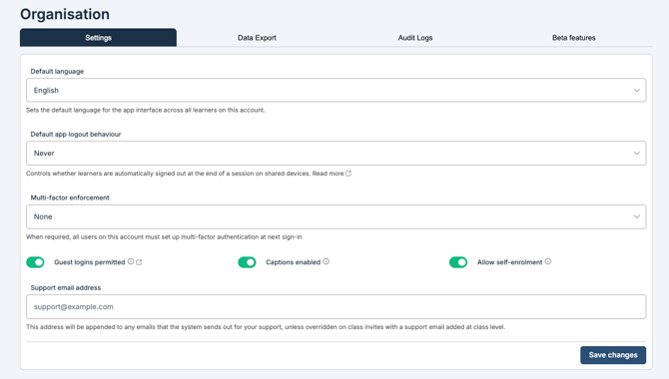Go to the Beta features tab
The height and width of the screenshot is (379, 669).
pos(573,38)
